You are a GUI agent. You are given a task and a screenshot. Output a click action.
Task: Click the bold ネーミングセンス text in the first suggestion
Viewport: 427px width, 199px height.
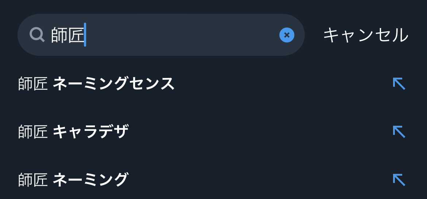(x=114, y=84)
